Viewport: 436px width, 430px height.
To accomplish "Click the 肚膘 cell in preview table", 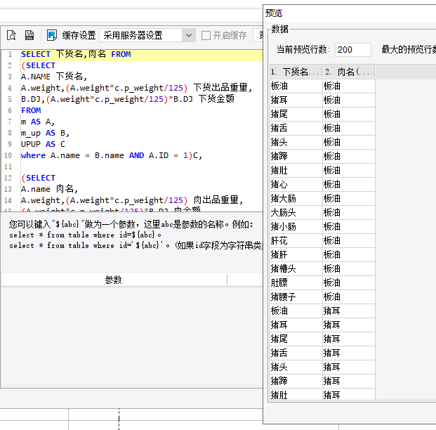I will (x=296, y=282).
